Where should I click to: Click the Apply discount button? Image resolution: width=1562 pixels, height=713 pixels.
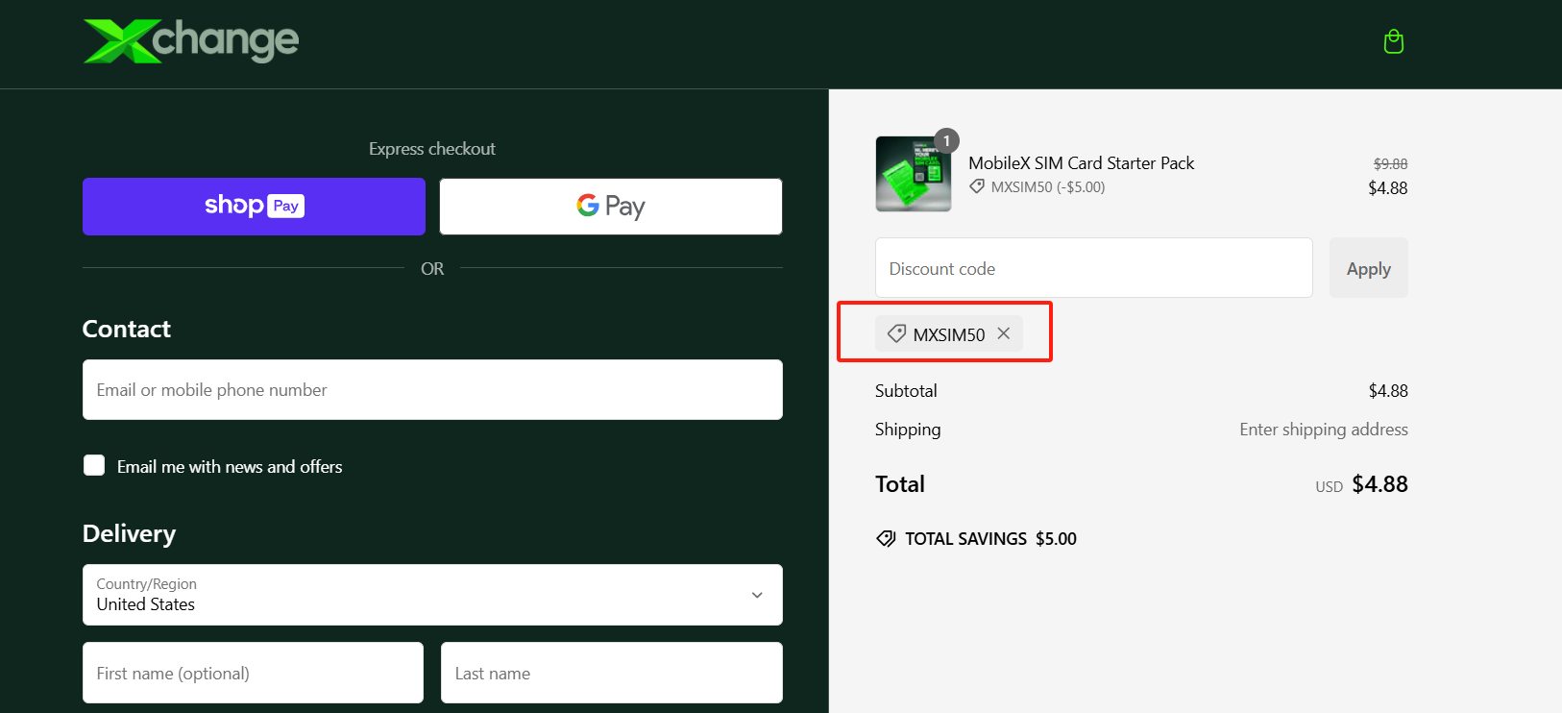coord(1369,268)
